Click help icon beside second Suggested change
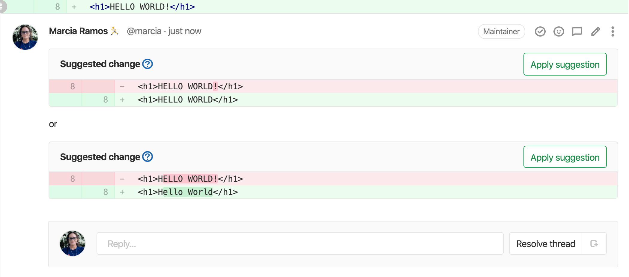This screenshot has height=277, width=629. pyautogui.click(x=148, y=156)
